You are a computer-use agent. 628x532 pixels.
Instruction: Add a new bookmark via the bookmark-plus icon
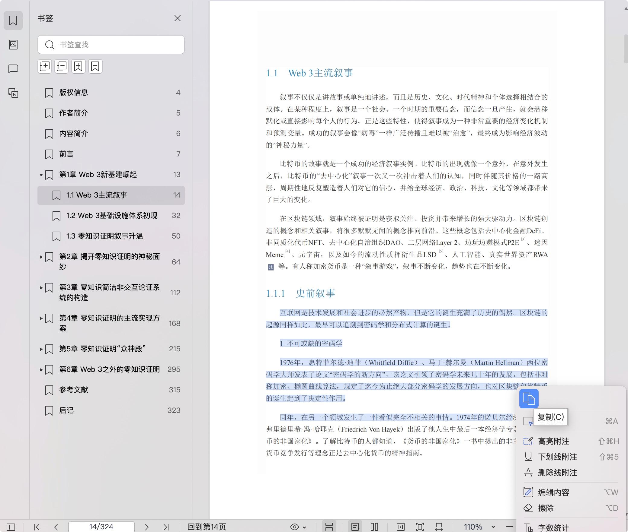[x=78, y=66]
